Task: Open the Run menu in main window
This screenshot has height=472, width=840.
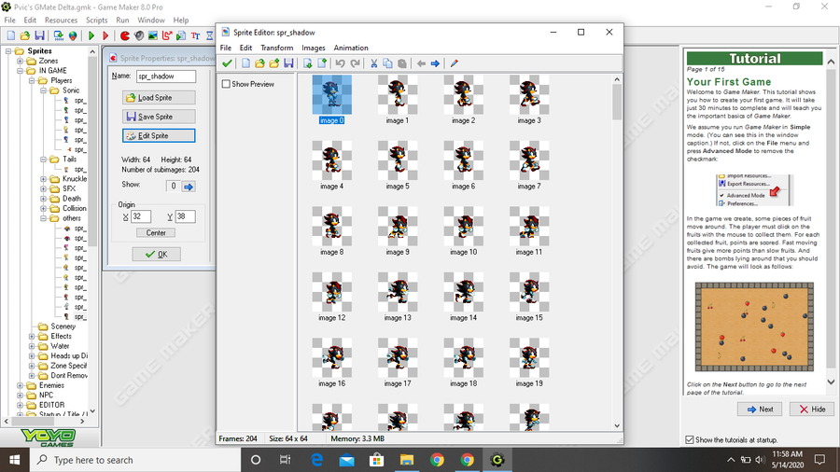Action: (x=122, y=20)
